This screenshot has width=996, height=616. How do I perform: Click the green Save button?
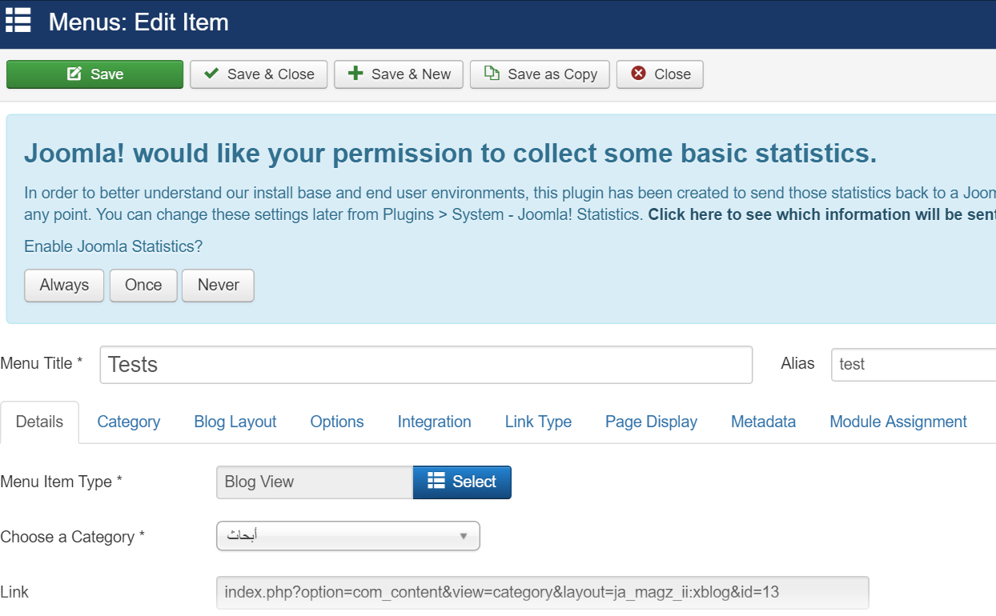pos(94,74)
